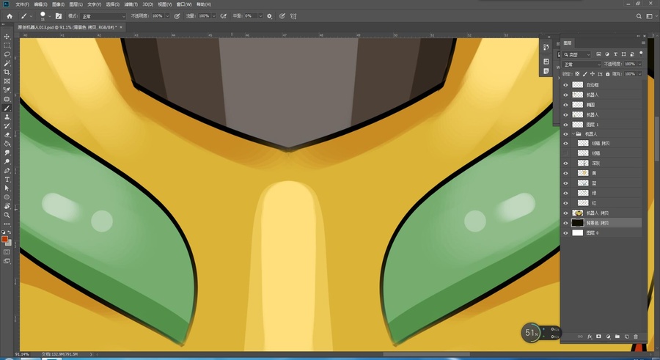Switch to the 图层 panel tab
The image size is (660, 360).
tap(568, 43)
